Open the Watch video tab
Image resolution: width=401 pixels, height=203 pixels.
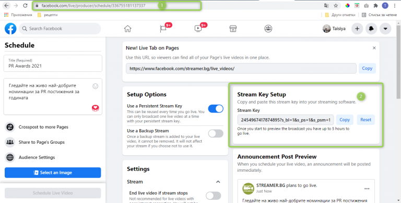(198, 29)
